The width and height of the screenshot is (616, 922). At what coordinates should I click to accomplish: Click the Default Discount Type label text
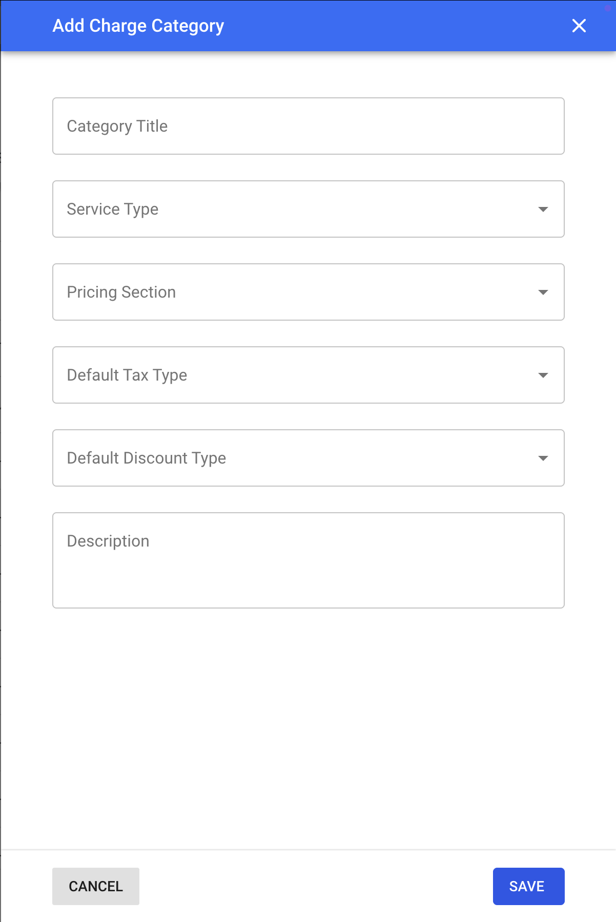click(147, 458)
